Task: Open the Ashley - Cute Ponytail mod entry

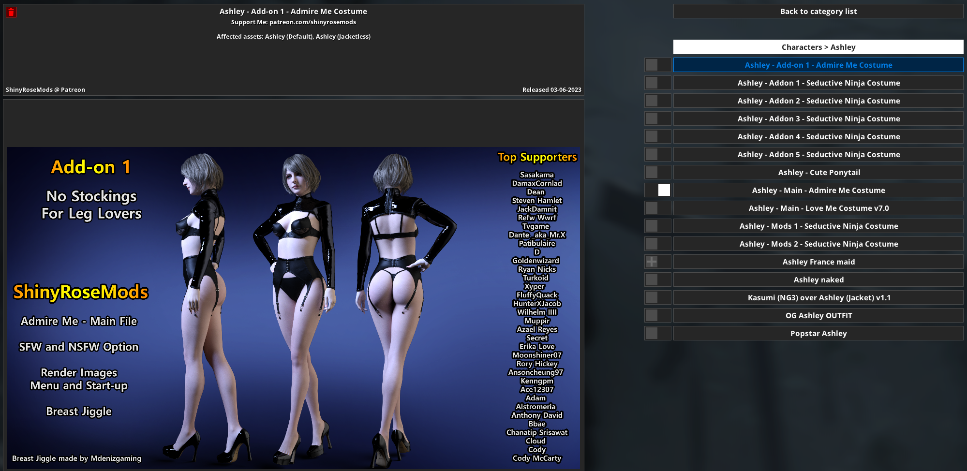Action: pyautogui.click(x=818, y=172)
